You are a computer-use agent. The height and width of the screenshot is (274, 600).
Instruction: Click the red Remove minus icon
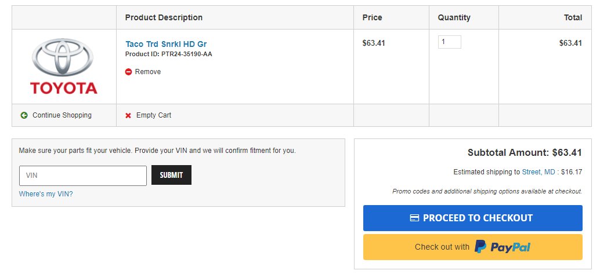[129, 72]
